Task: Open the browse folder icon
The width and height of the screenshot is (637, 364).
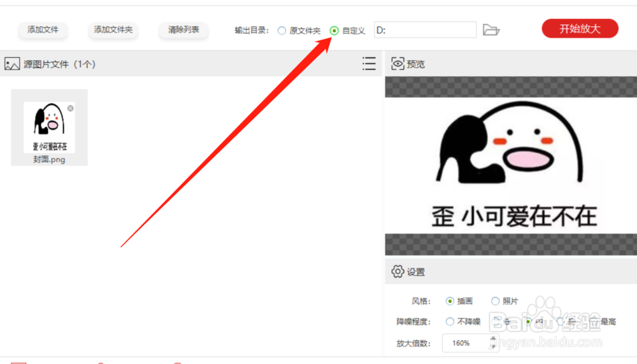Action: pos(490,30)
